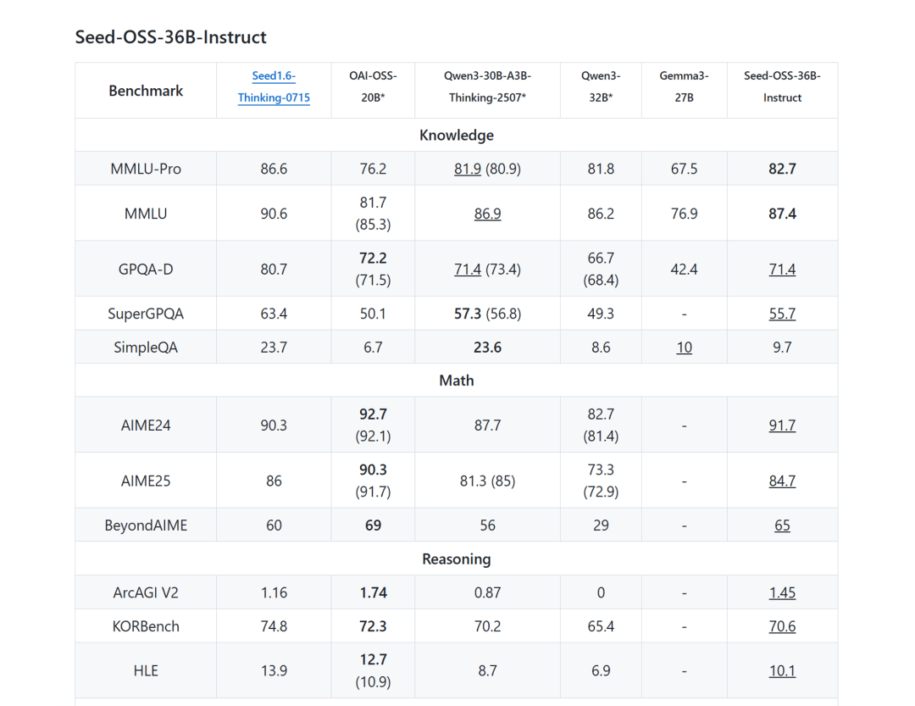Click the bold 1.74 ArcAGI V2 score

[373, 592]
